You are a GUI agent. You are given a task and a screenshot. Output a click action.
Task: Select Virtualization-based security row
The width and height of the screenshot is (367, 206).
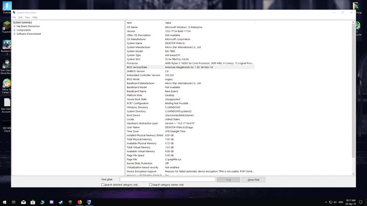pyautogui.click(x=190, y=168)
